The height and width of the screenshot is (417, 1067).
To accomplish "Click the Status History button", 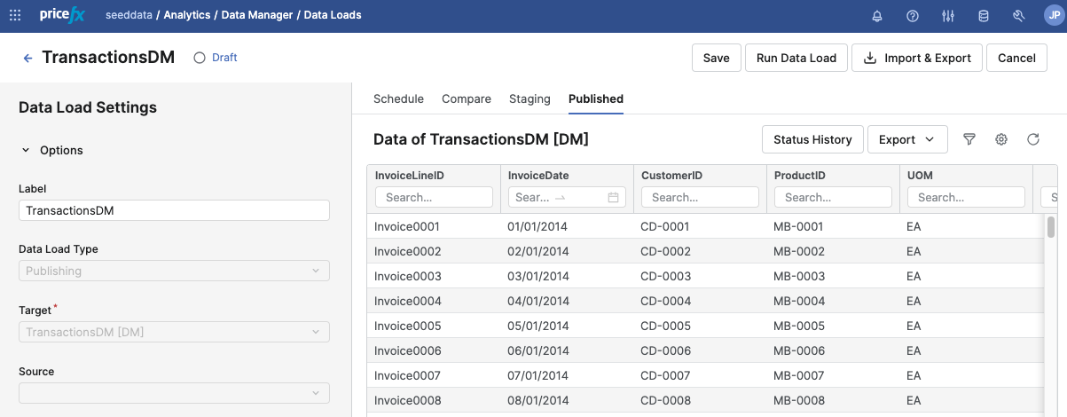I will pyautogui.click(x=812, y=139).
